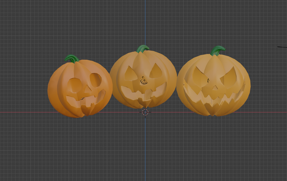The width and height of the screenshot is (287, 181).
Task: Click the origin point on the left pumpkin's mouth
Action: pyautogui.click(x=82, y=99)
